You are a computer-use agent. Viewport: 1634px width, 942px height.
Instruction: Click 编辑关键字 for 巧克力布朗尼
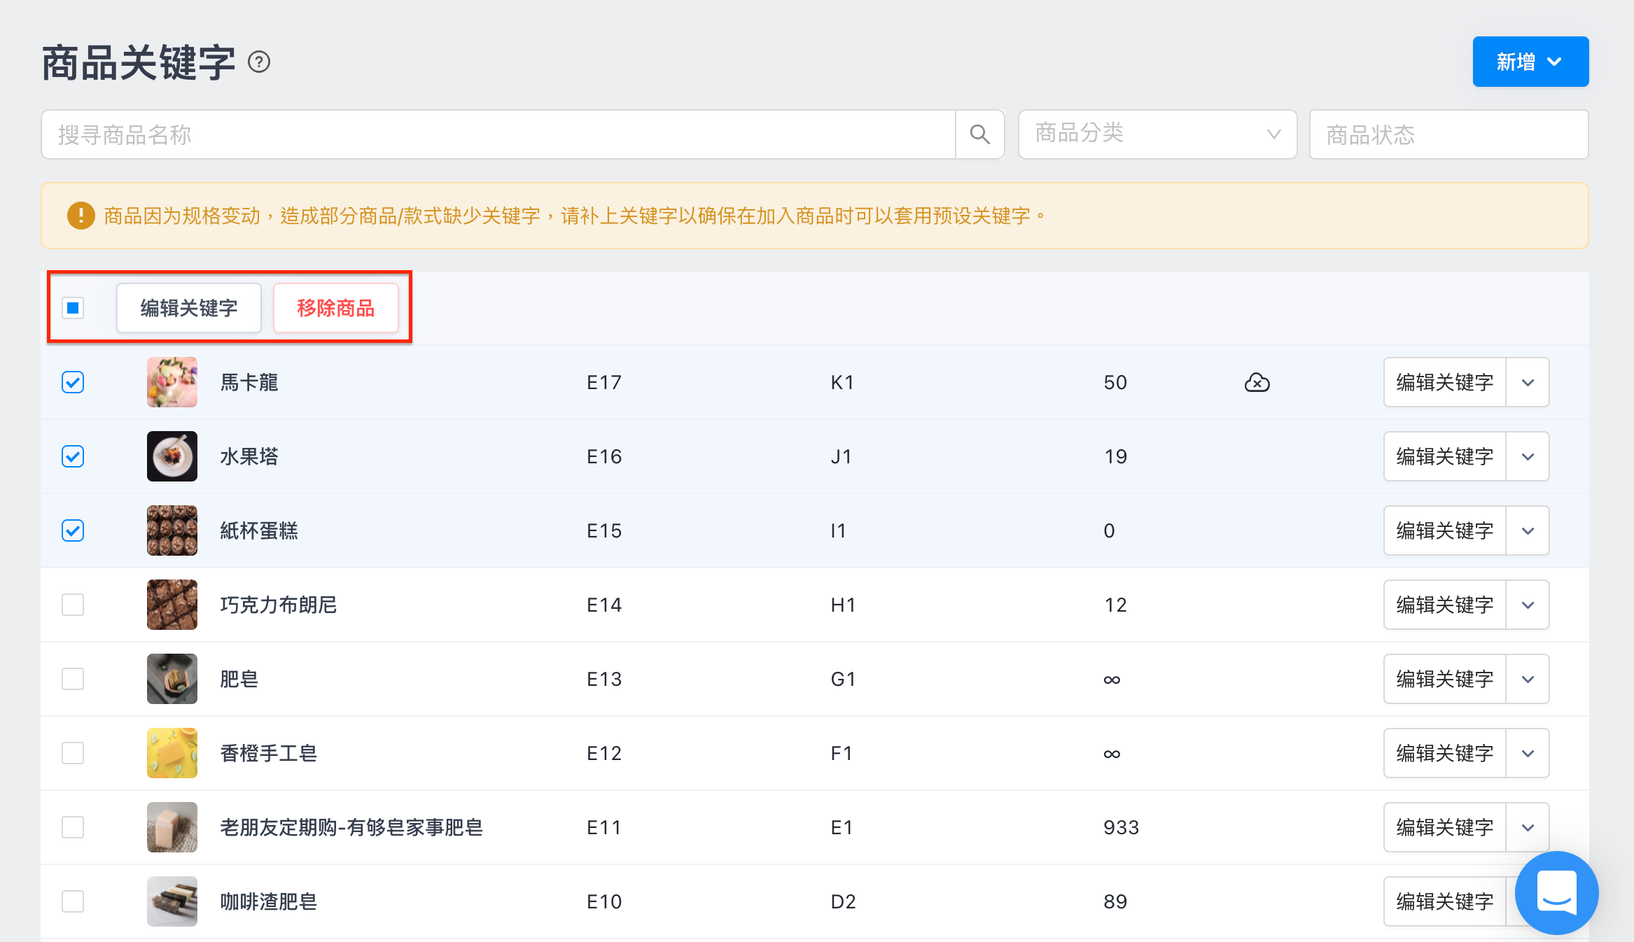(1445, 605)
